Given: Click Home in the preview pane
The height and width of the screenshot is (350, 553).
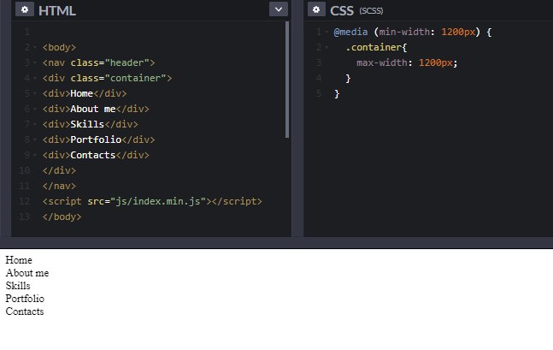Looking at the screenshot, I should (19, 260).
